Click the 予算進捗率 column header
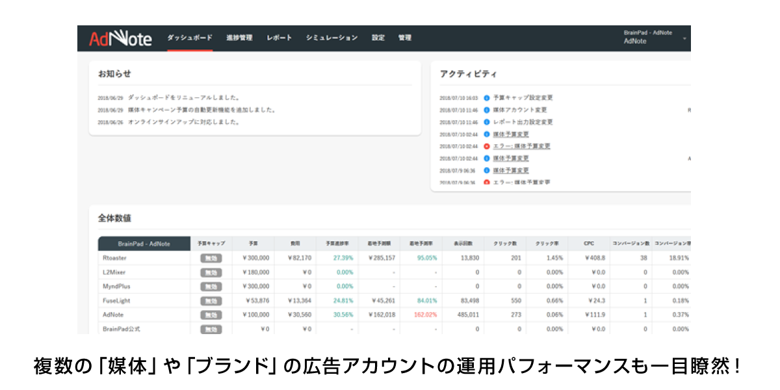 337,244
